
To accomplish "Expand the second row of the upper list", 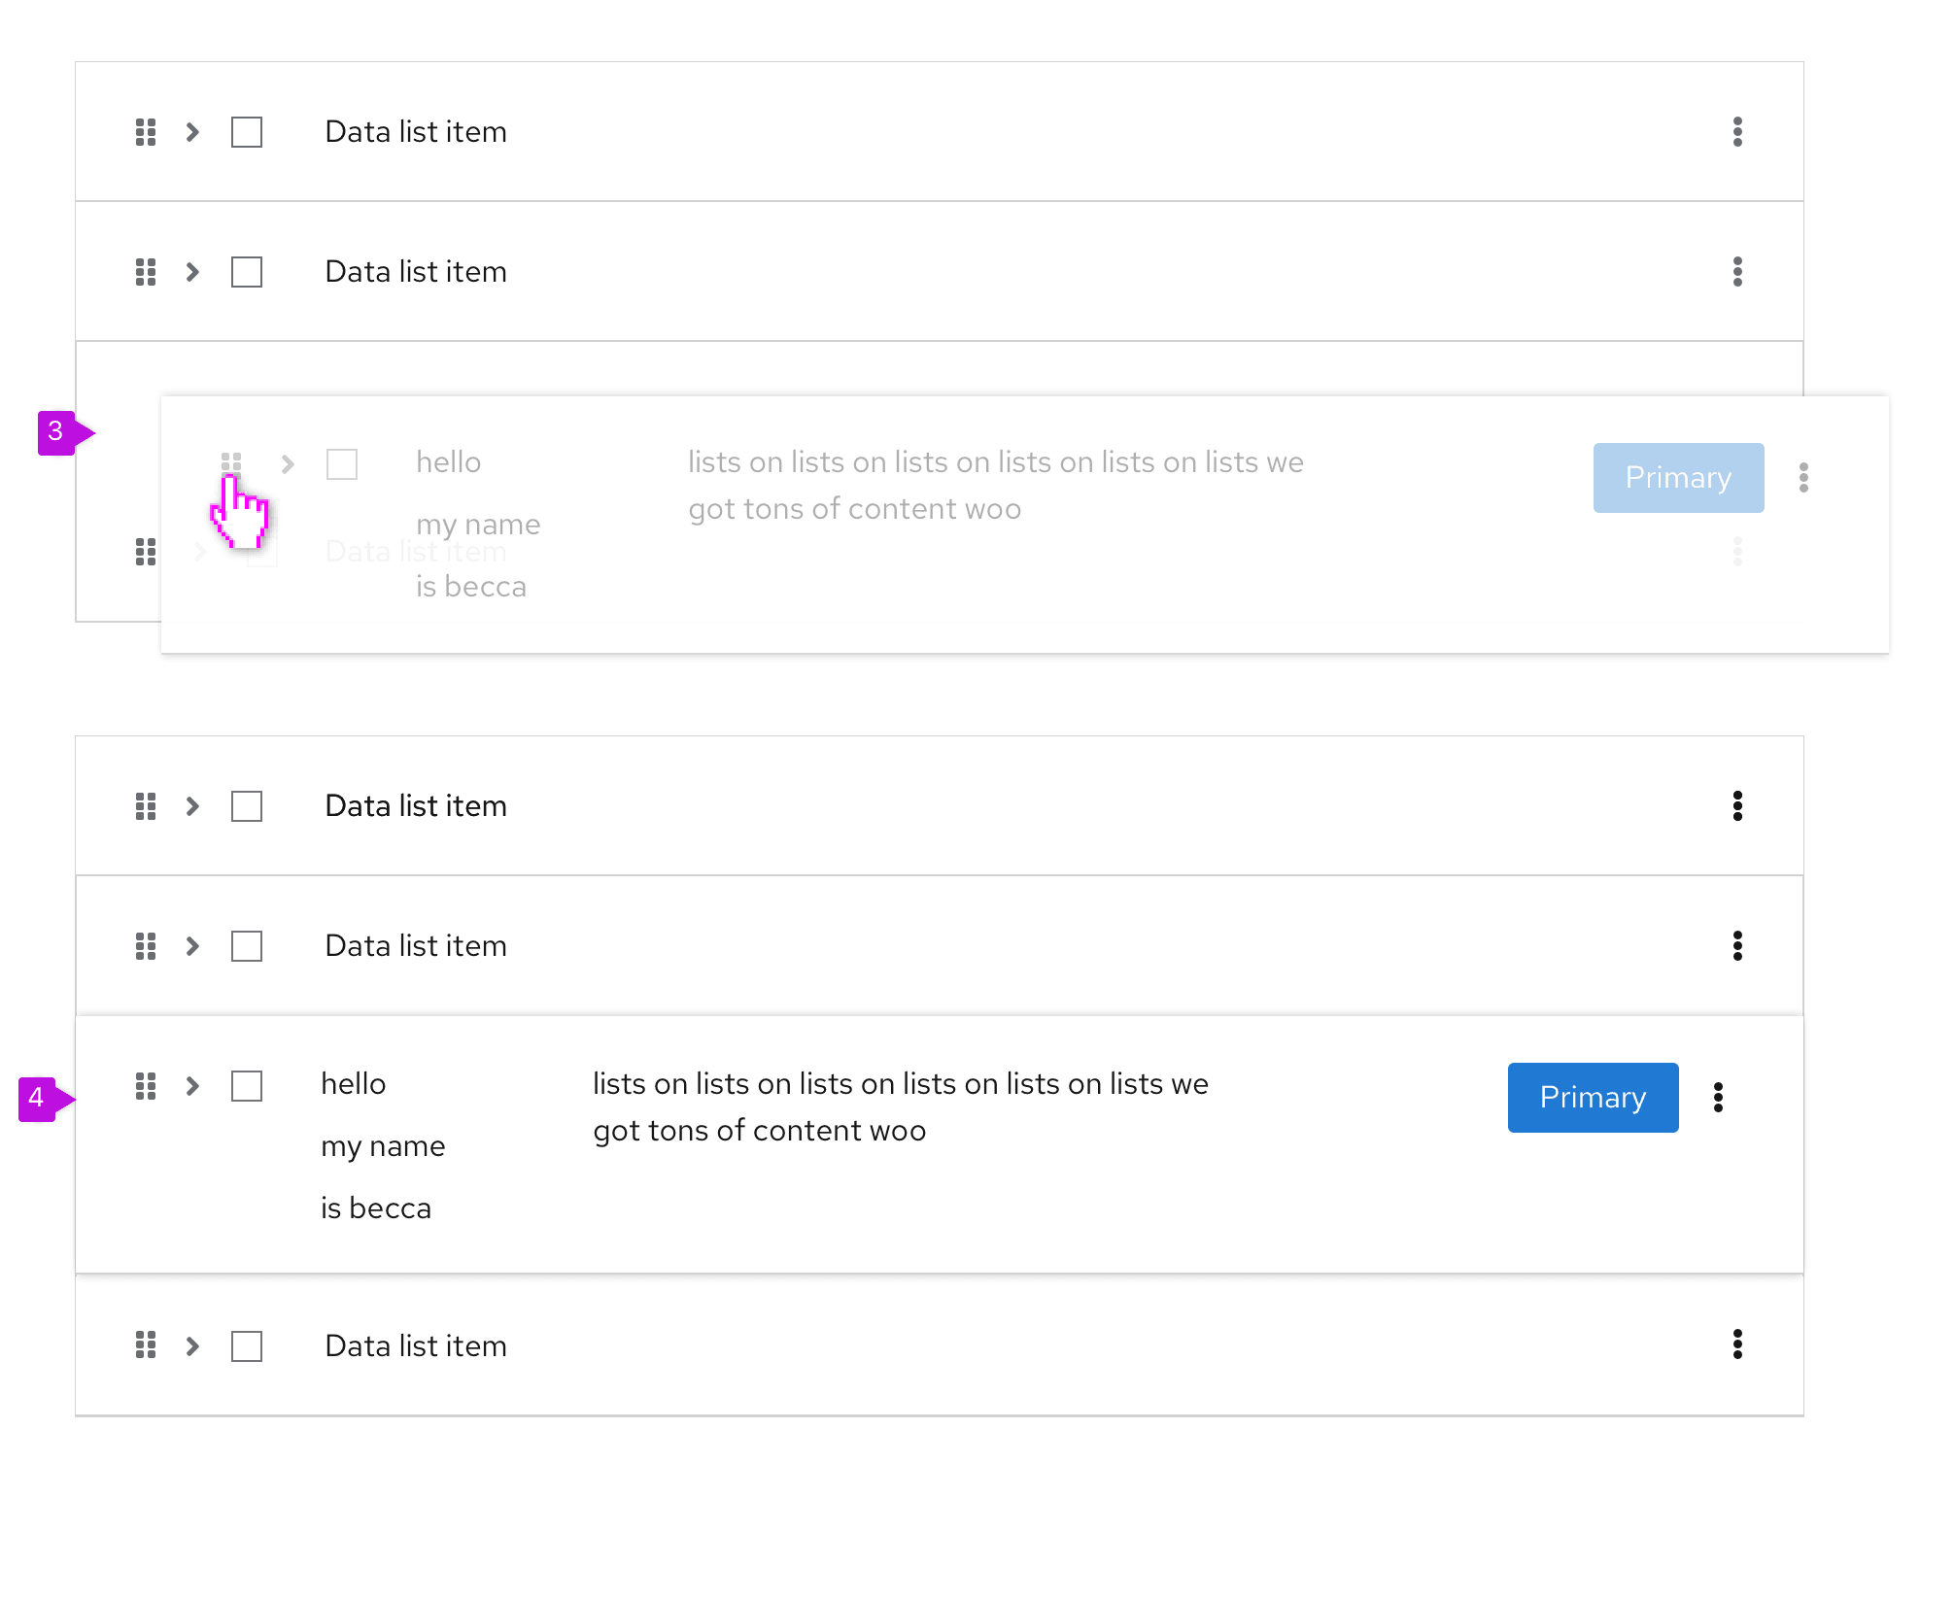I will [192, 272].
